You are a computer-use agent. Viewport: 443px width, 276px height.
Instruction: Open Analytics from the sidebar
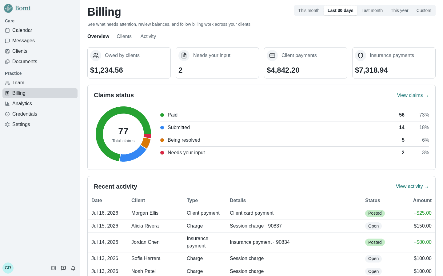(x=40, y=104)
